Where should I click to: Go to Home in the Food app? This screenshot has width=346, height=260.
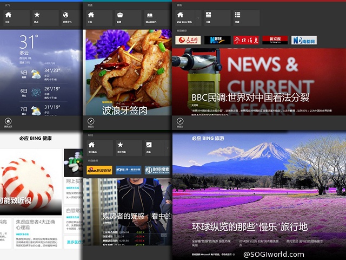tap(99, 18)
